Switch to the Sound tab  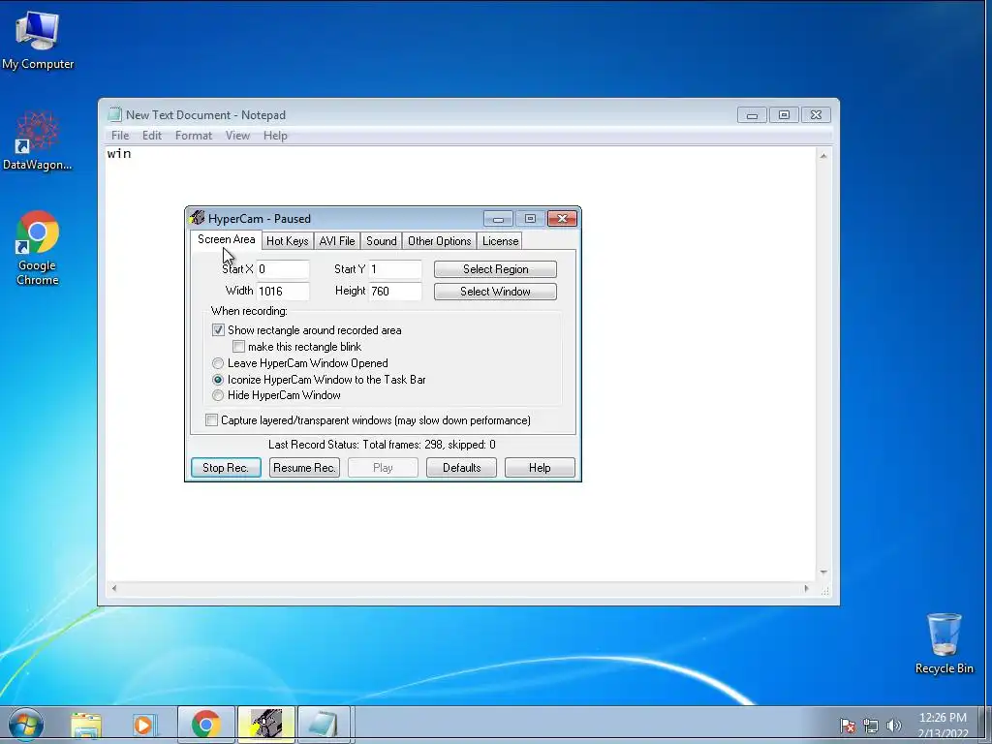(381, 241)
